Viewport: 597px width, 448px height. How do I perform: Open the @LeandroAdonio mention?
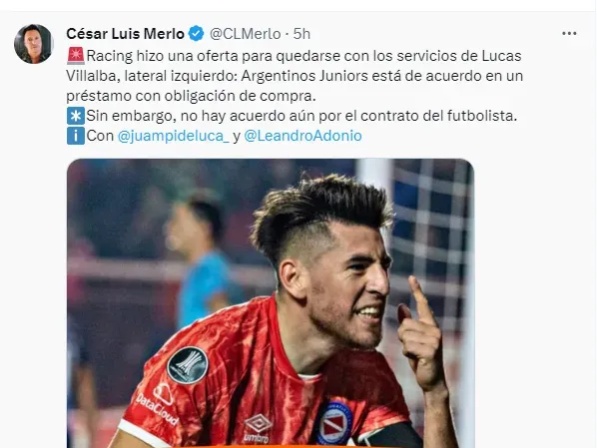point(302,136)
